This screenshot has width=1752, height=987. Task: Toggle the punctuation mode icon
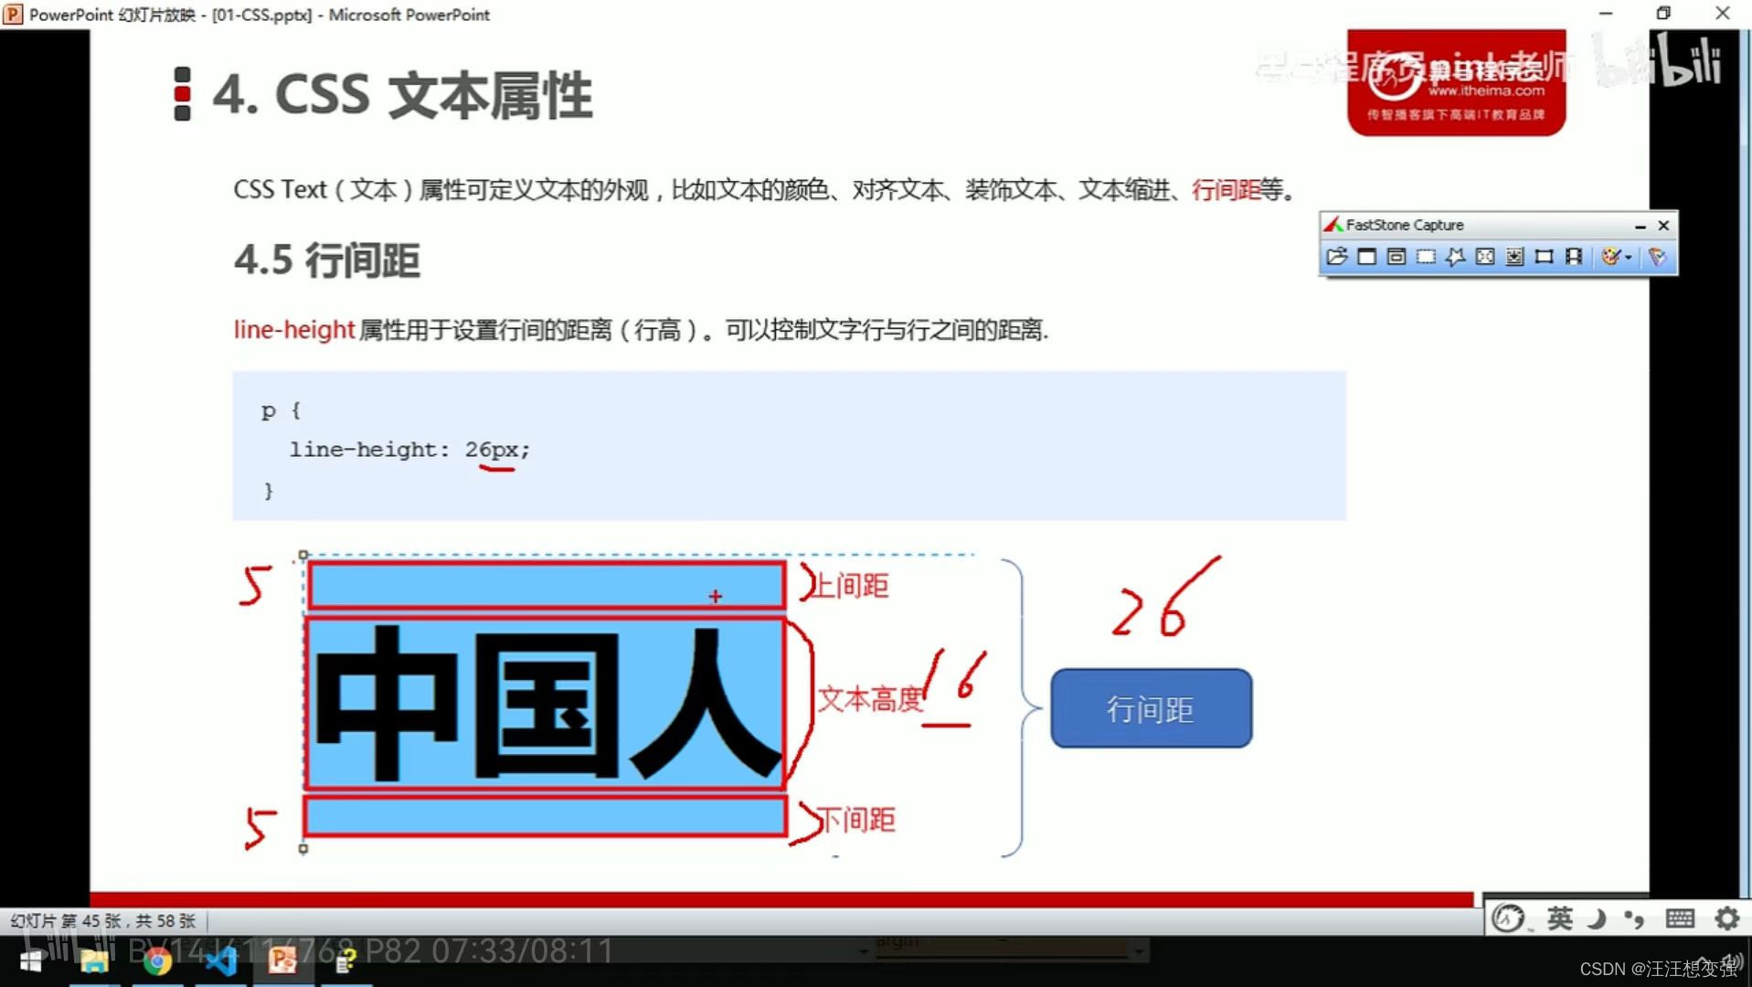[1634, 918]
